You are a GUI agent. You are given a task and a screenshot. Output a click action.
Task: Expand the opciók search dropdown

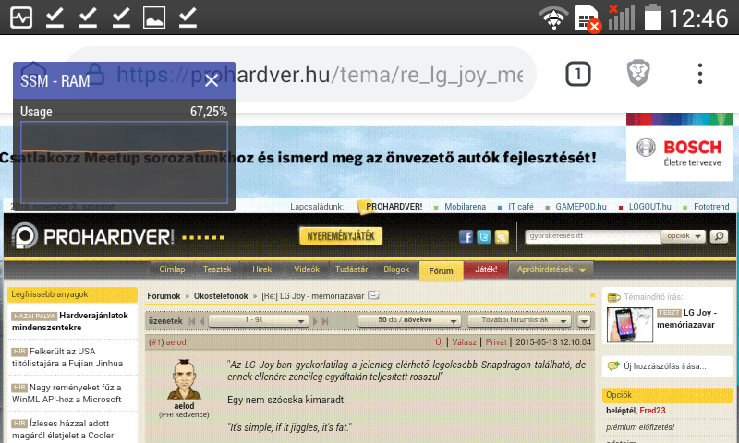coord(683,236)
